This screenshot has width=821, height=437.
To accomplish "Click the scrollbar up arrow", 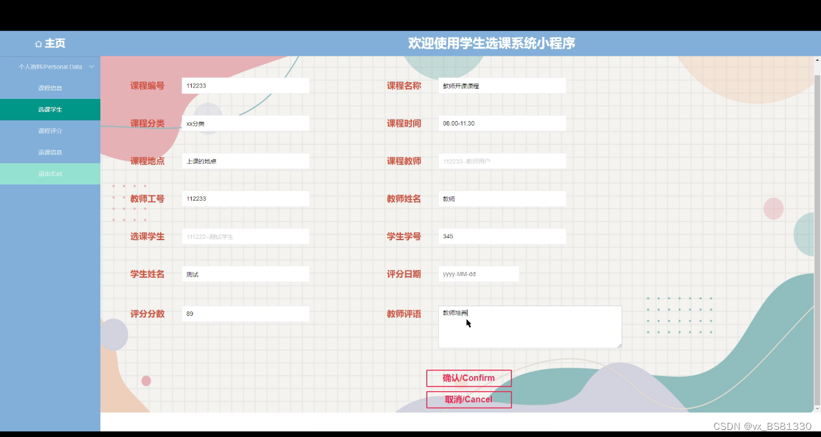I will click(x=816, y=60).
